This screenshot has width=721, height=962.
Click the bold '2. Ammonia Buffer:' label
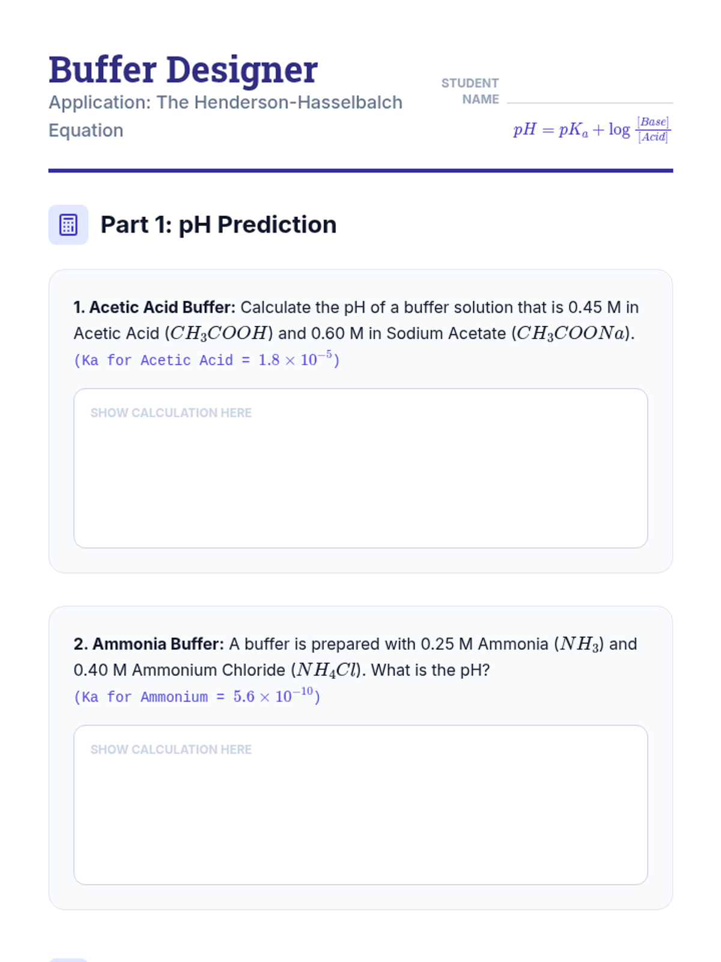[x=148, y=644]
